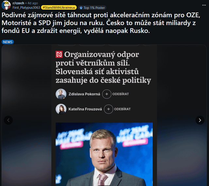Open the r/czech subreddit link

coord(18,3)
